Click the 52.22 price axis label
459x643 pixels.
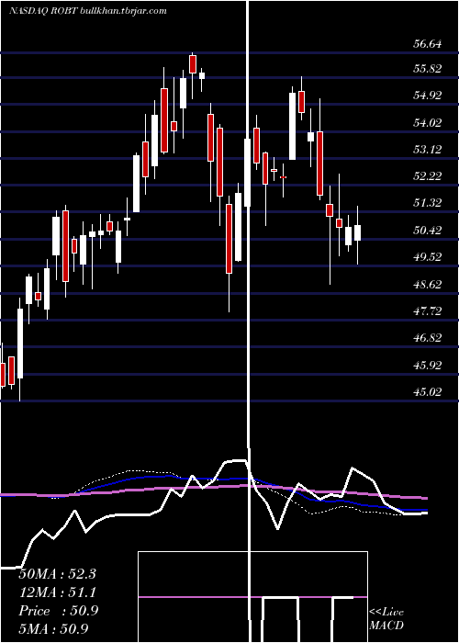point(428,176)
